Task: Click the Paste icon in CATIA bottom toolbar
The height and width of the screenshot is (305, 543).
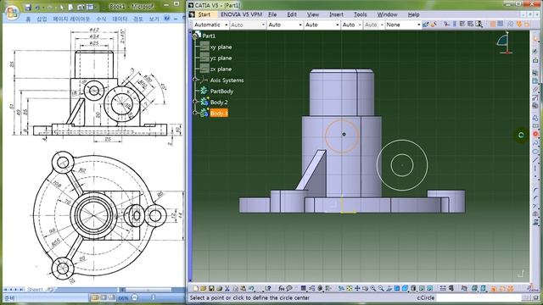Action: [x=244, y=288]
